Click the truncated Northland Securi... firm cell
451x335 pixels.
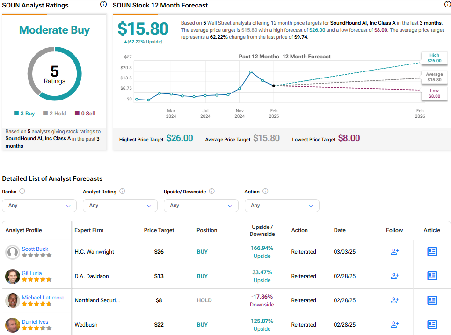(97, 300)
